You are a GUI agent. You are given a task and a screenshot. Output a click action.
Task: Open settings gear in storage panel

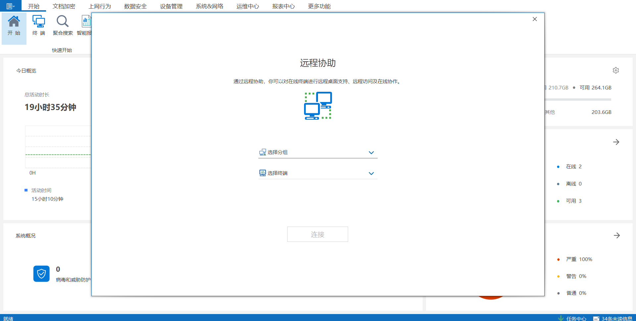pos(616,70)
